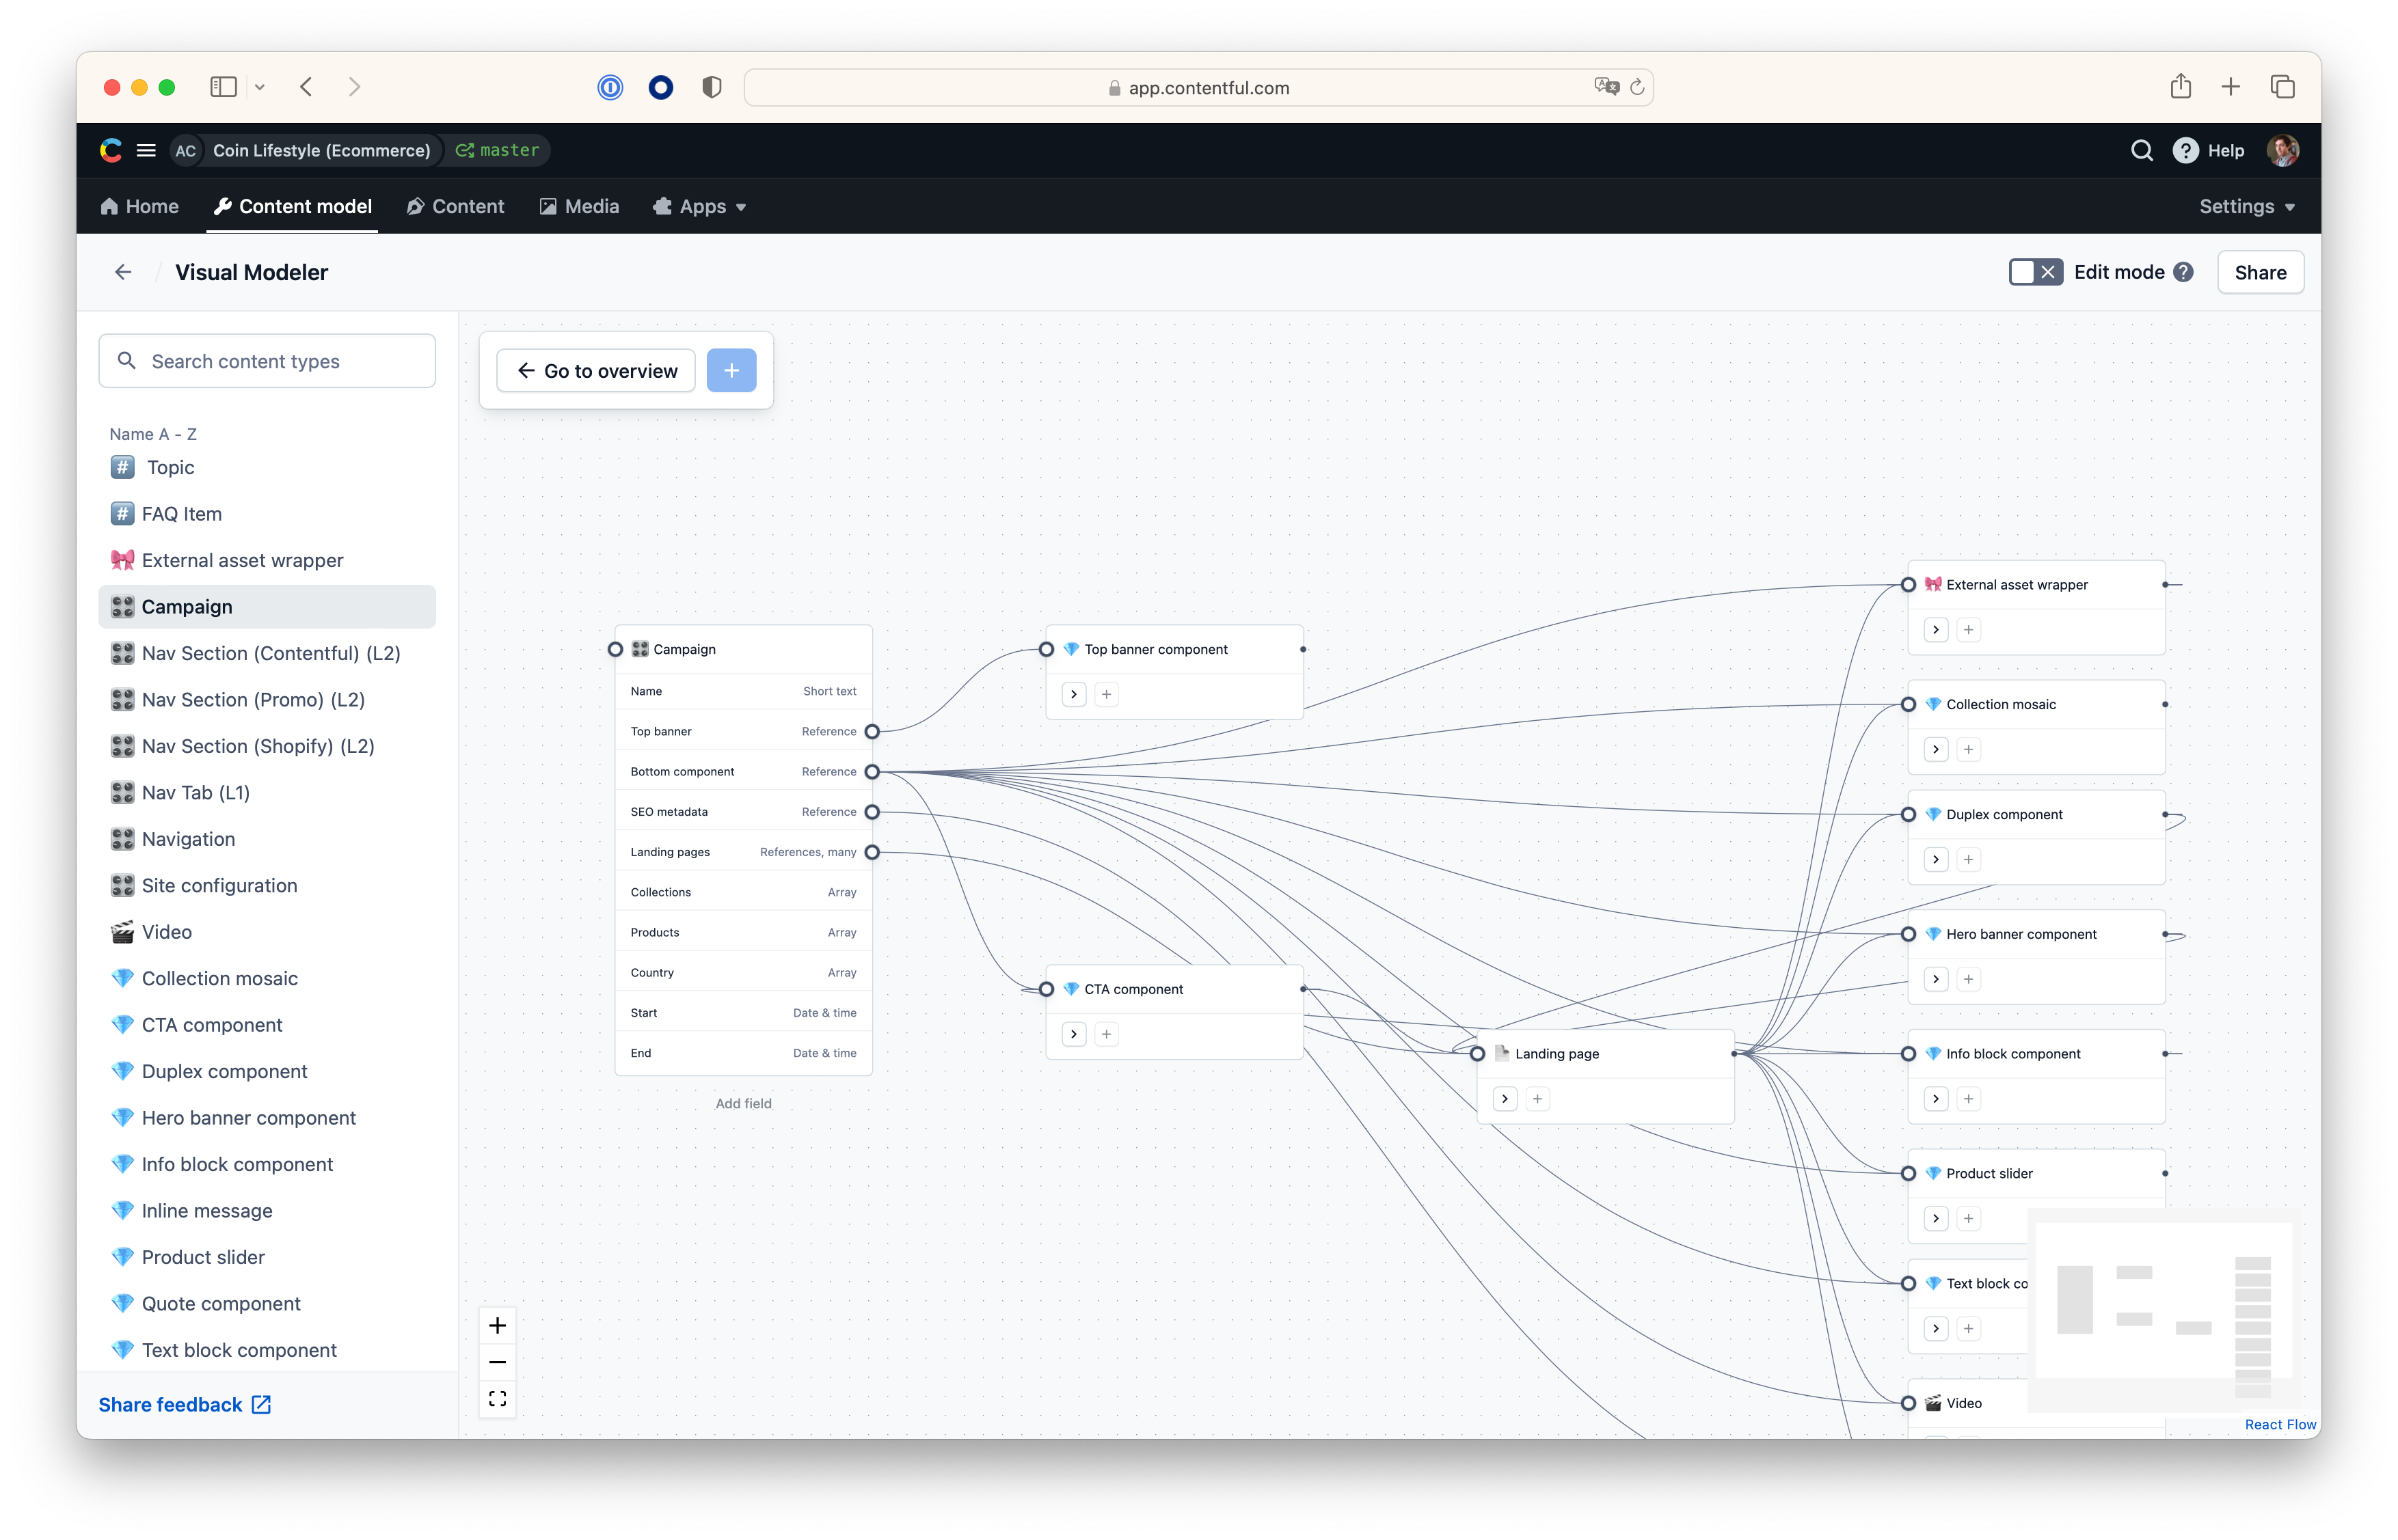Screen dimensions: 2398x1540
Task: Open the global search magnifier icon
Action: click(2141, 150)
